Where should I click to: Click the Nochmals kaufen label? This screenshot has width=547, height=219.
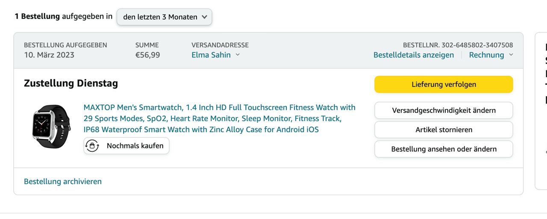(135, 146)
